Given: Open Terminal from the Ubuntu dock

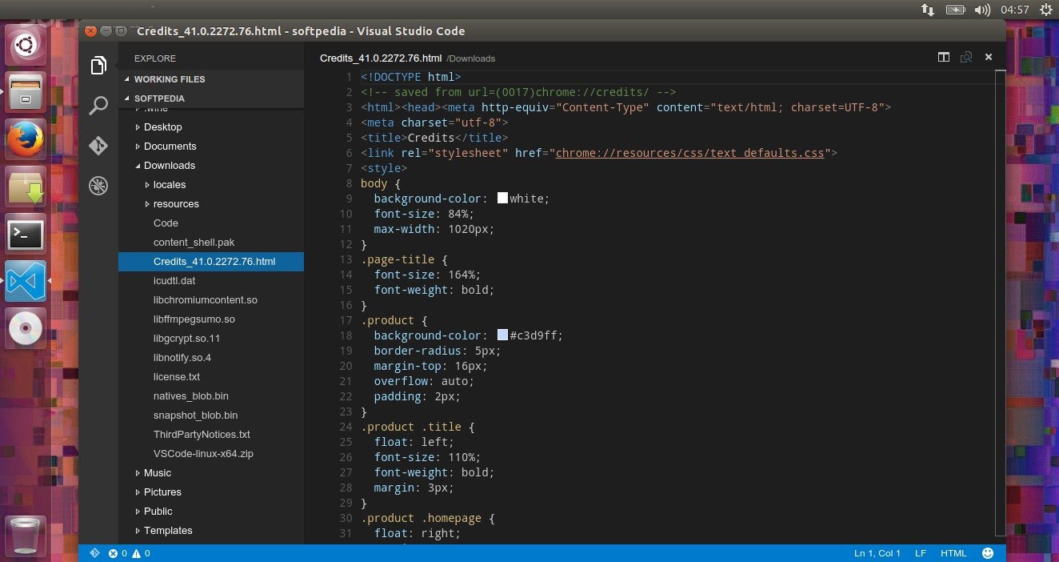Looking at the screenshot, I should pos(26,234).
